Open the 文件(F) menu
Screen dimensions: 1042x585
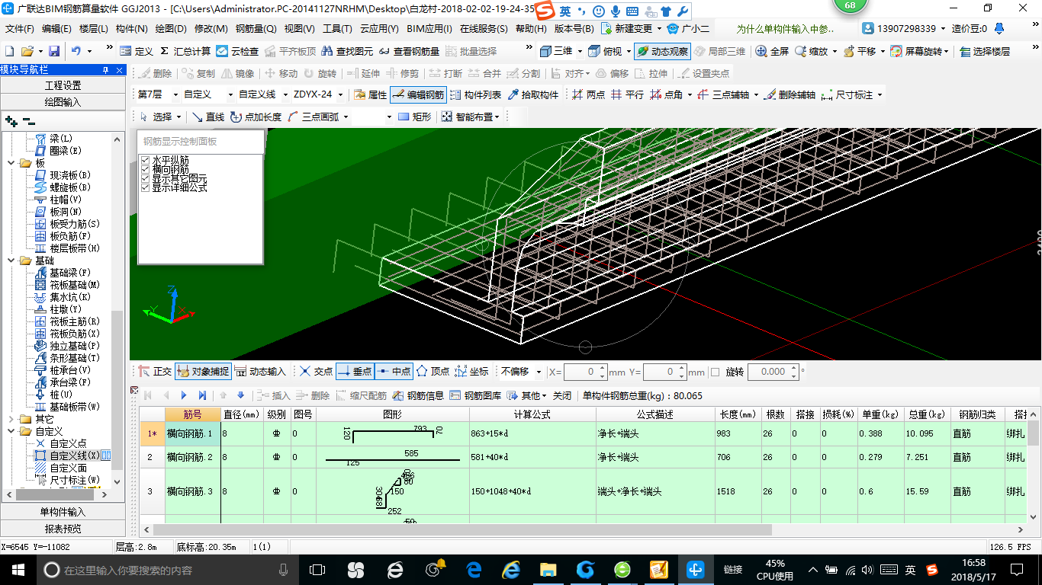click(20, 29)
